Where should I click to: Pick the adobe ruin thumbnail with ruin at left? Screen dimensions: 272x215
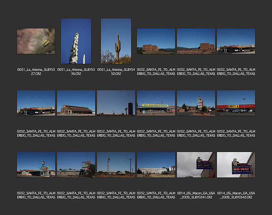point(156,41)
